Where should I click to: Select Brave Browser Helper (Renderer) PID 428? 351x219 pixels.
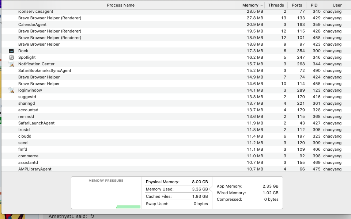point(176,31)
